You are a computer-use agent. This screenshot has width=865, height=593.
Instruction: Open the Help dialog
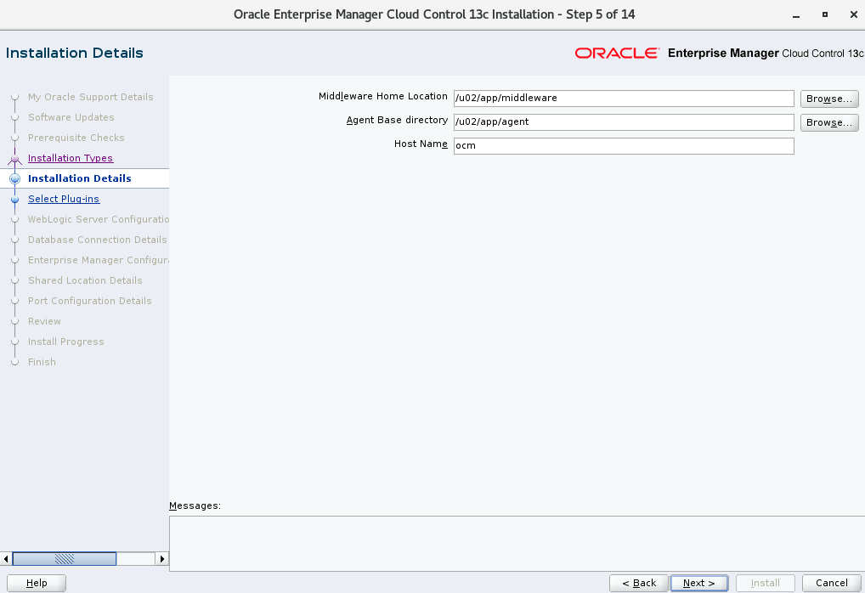(37, 583)
